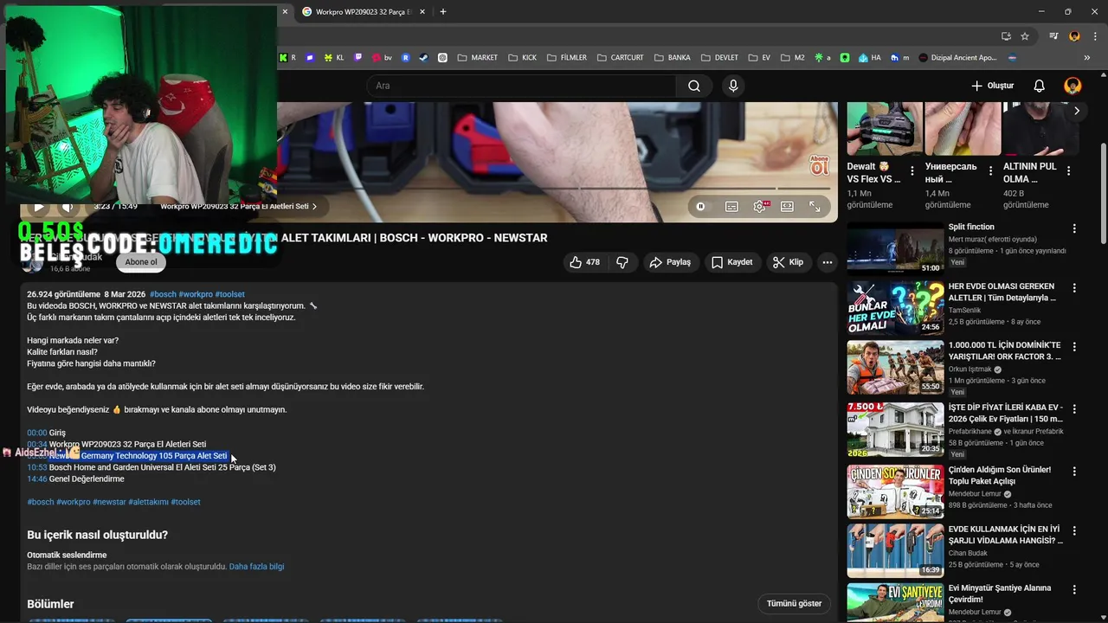This screenshot has height=623, width=1108.
Task: Open the 'Oluştur' create menu
Action: 992,86
